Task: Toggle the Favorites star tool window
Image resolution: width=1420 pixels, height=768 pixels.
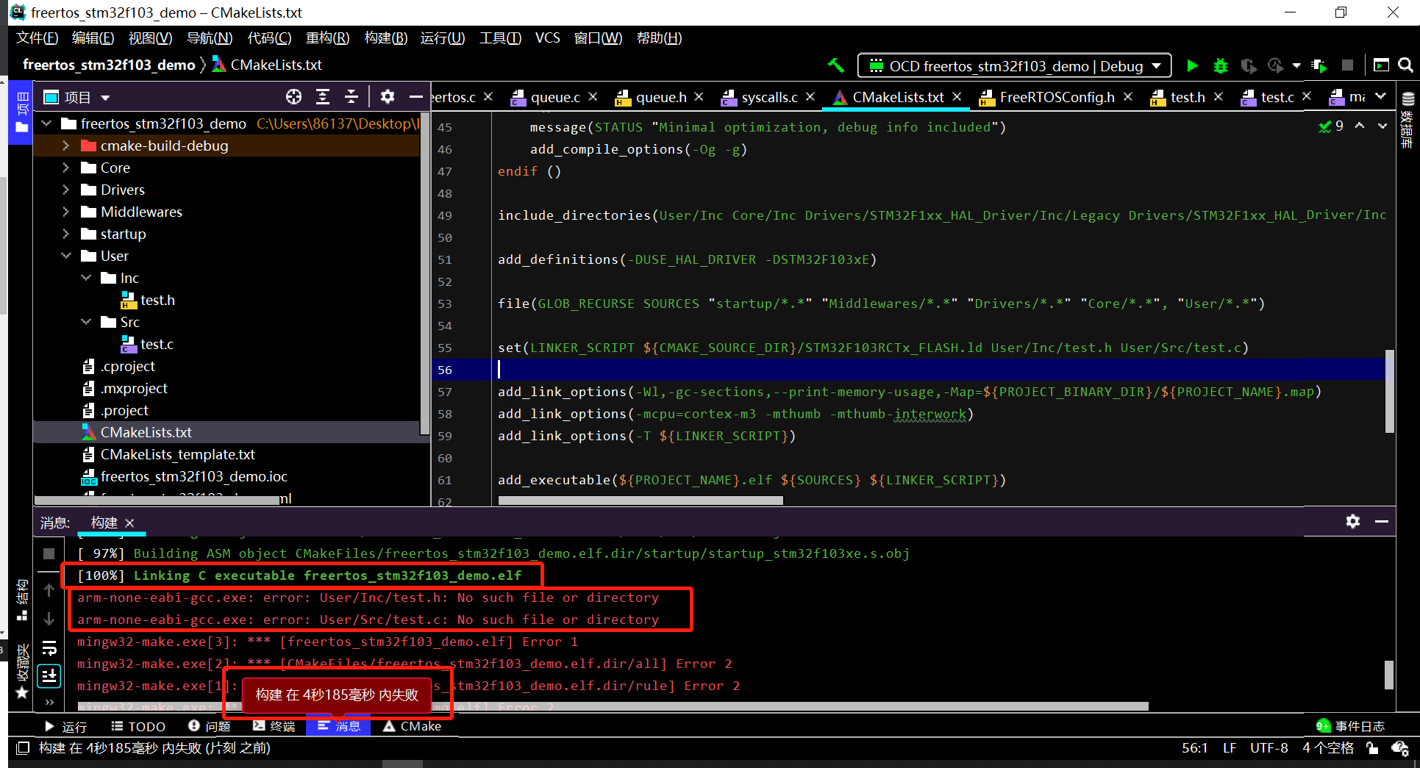Action: coord(22,692)
